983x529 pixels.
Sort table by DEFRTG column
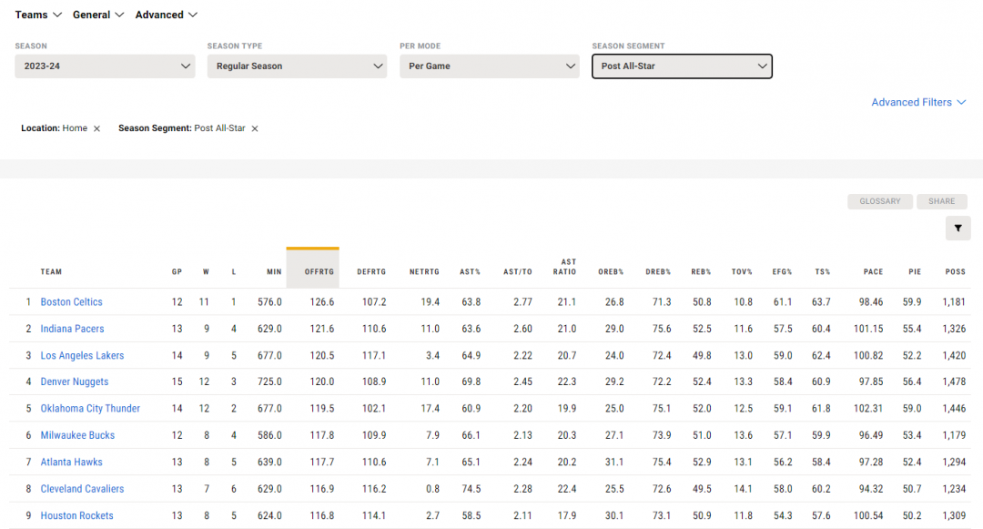(371, 272)
